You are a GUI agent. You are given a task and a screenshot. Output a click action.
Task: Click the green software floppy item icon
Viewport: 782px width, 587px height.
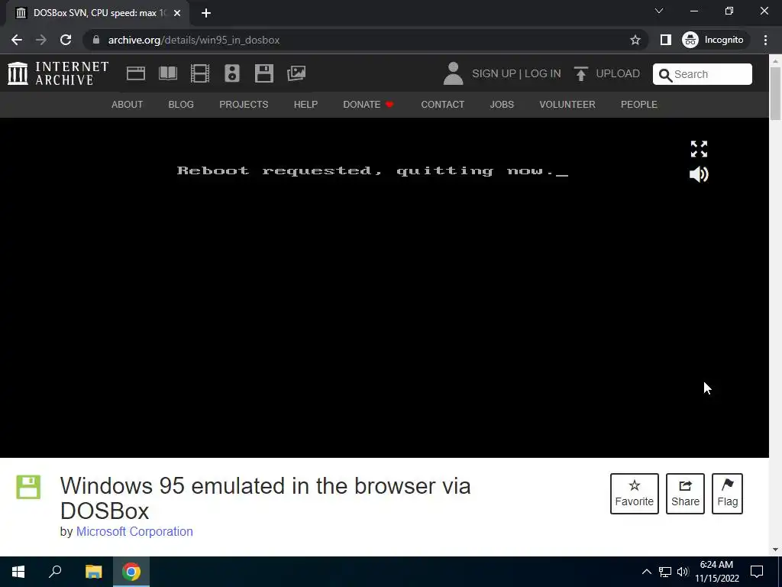point(28,487)
